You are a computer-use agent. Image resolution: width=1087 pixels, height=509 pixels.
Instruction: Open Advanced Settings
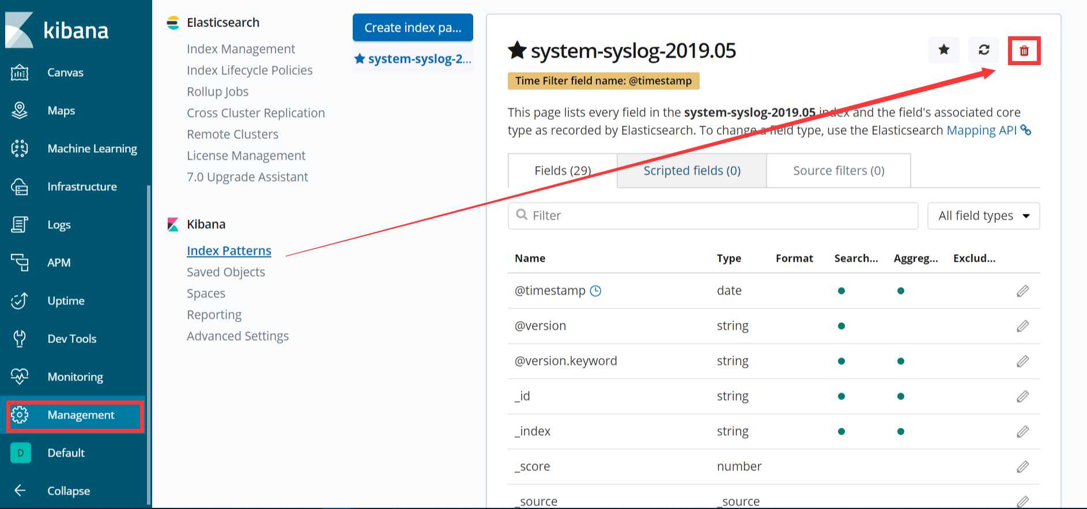[x=237, y=336]
